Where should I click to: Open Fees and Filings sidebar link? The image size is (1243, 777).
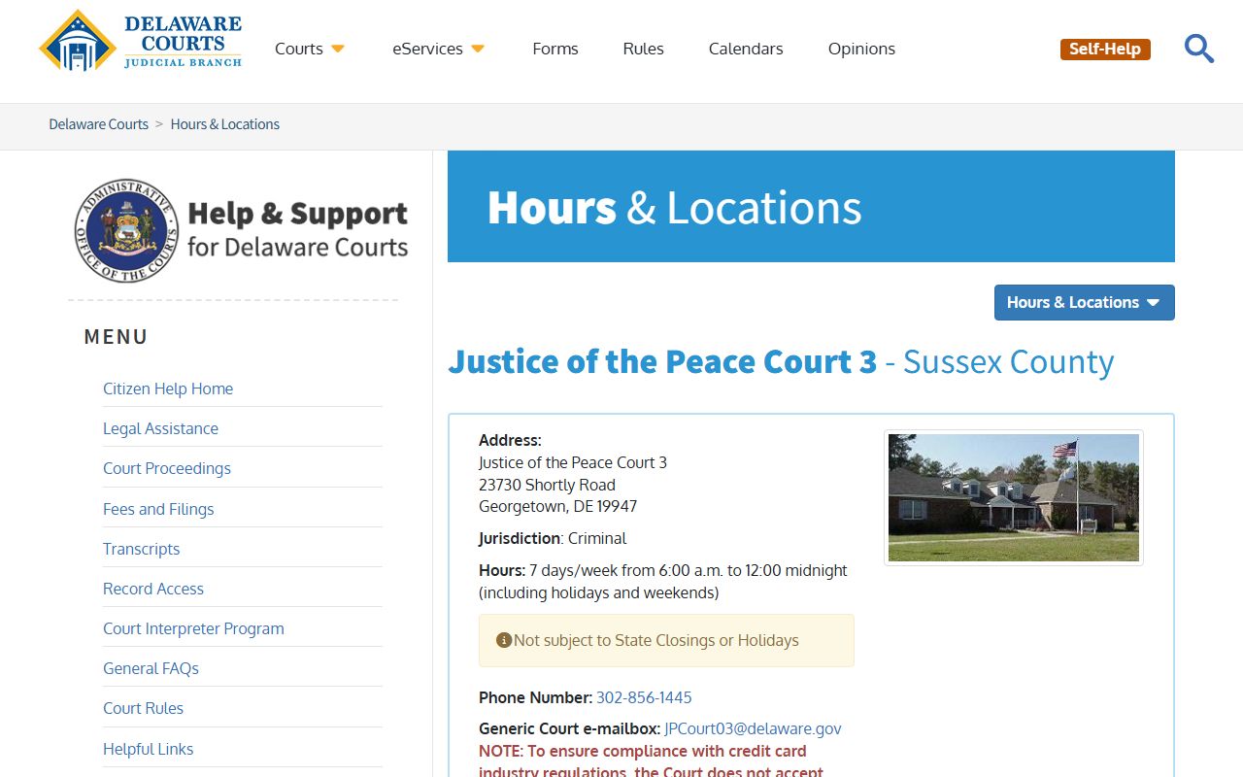point(158,509)
